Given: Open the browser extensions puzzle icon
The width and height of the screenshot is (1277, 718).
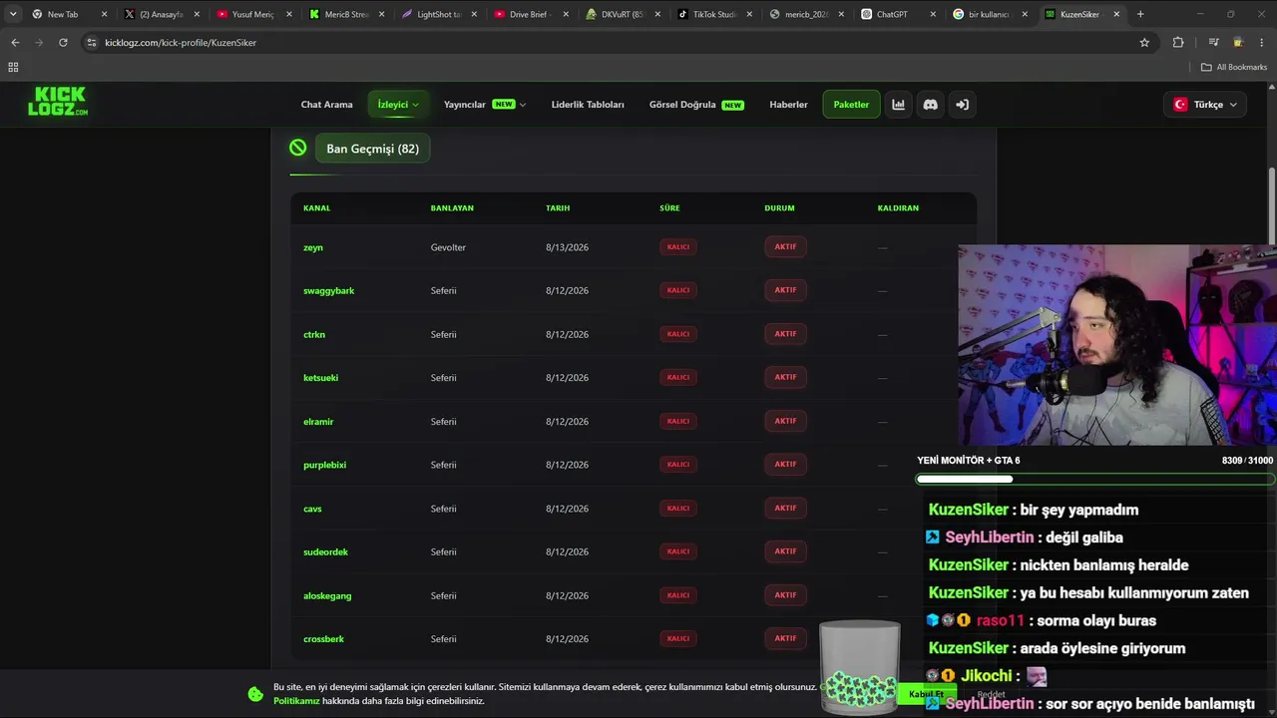Looking at the screenshot, I should 1178,42.
